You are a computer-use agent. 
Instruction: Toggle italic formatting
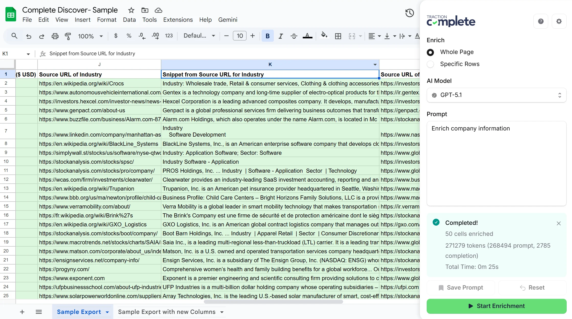click(281, 36)
